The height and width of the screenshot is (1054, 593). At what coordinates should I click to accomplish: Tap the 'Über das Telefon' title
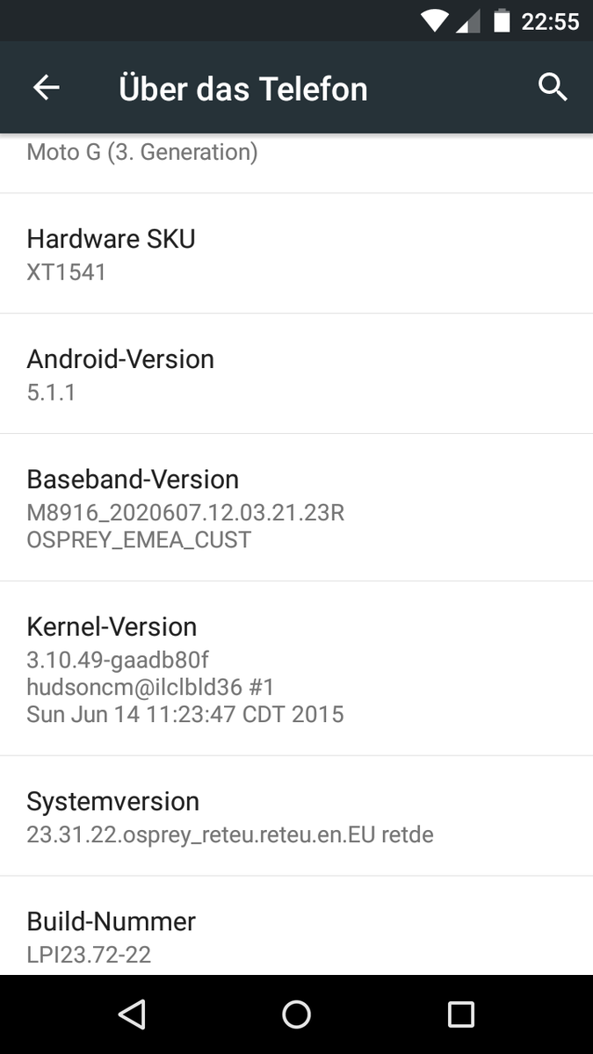pyautogui.click(x=243, y=89)
